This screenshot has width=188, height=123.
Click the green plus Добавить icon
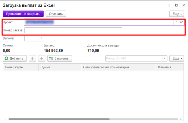(7, 58)
